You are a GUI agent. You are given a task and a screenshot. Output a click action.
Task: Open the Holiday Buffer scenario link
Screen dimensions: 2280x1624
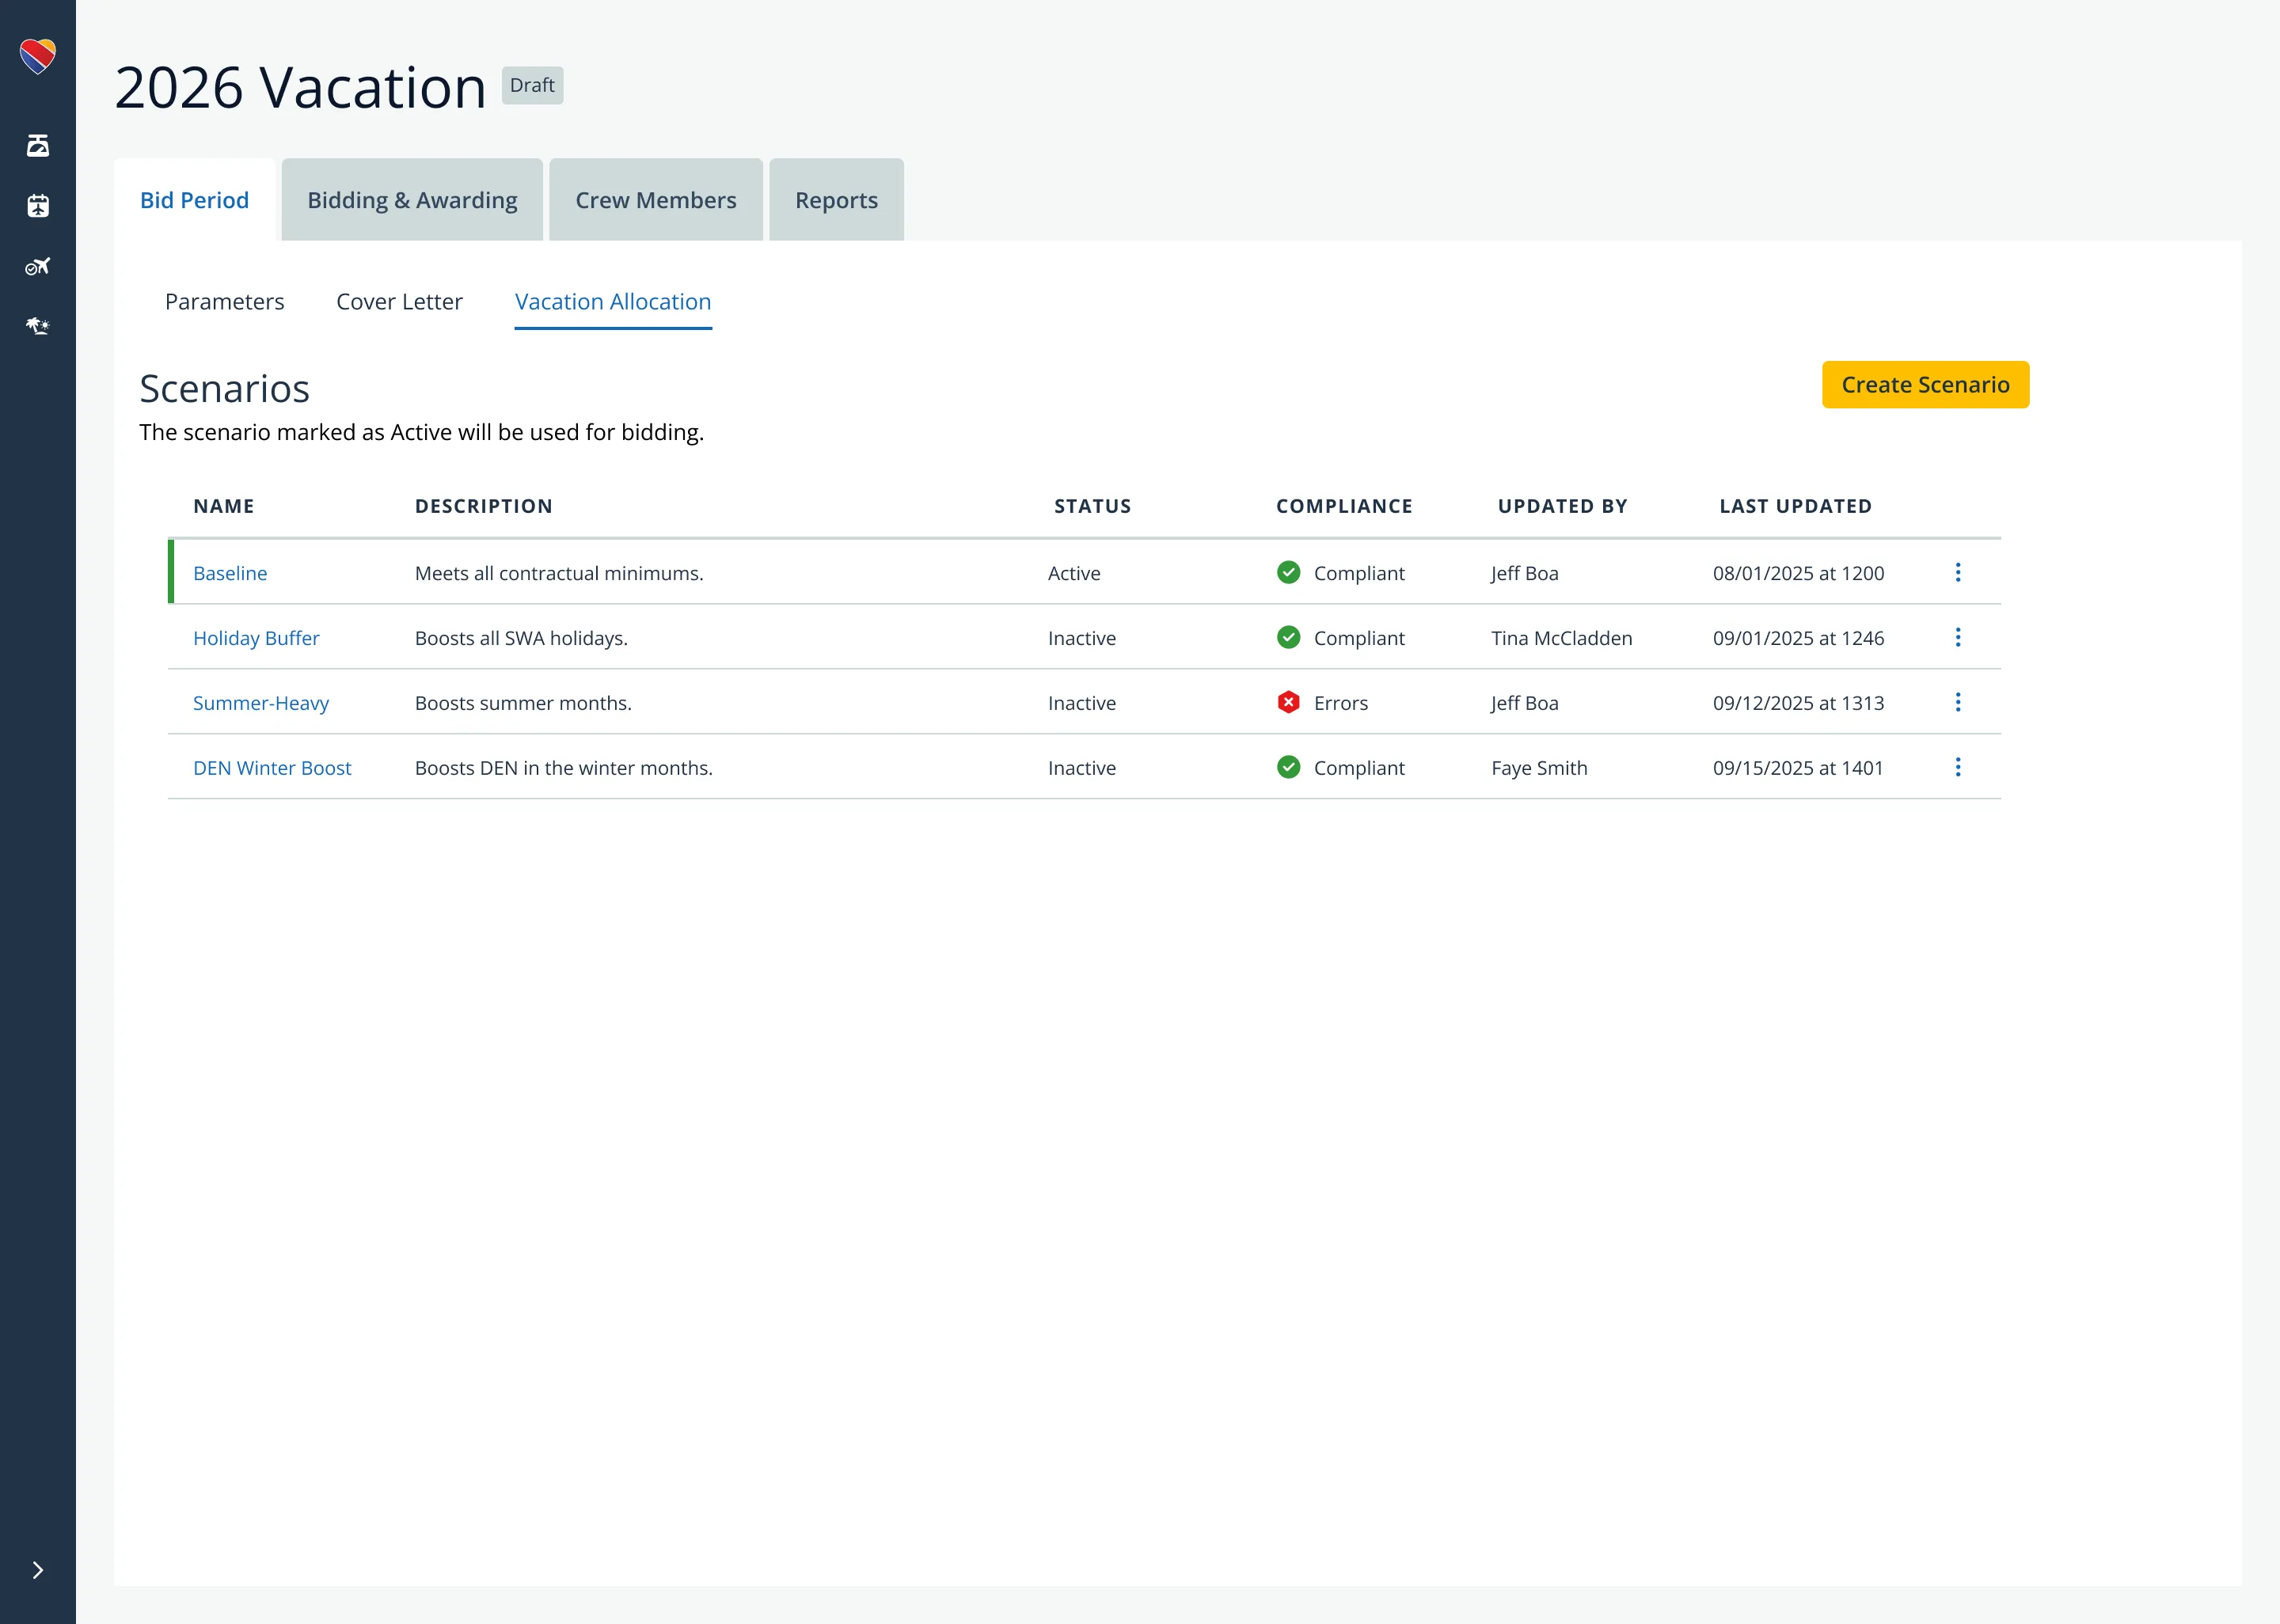click(256, 638)
